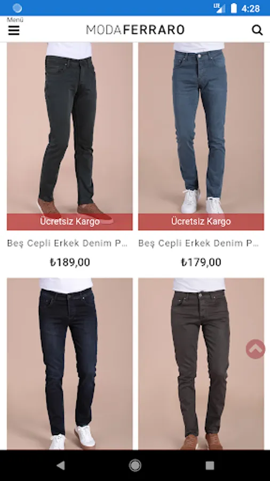The height and width of the screenshot is (481, 270).
Task: Open the brown-grey jeans product image
Action: coord(201,364)
